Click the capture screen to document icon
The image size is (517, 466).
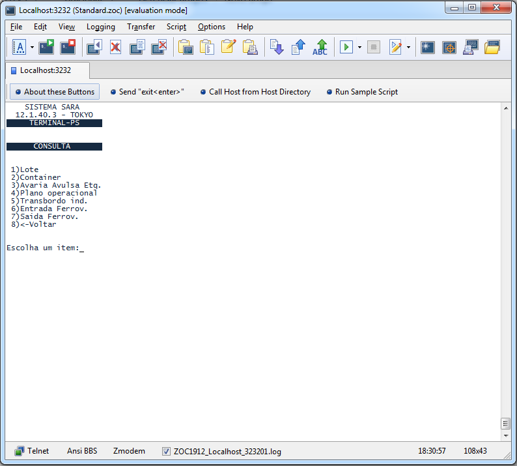click(137, 47)
